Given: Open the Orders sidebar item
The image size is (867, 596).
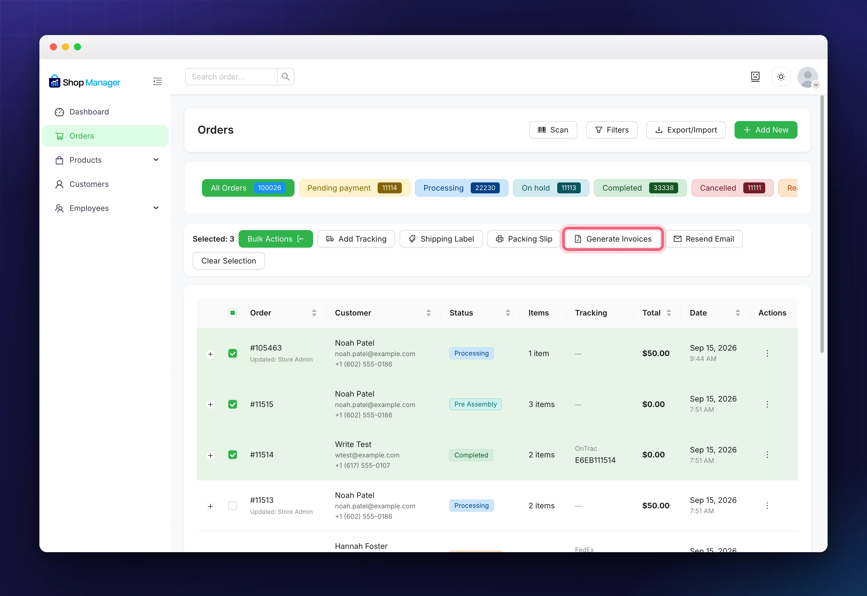Looking at the screenshot, I should tap(105, 136).
